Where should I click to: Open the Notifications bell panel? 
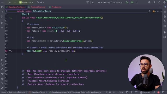pyautogui.click(x=165, y=7)
